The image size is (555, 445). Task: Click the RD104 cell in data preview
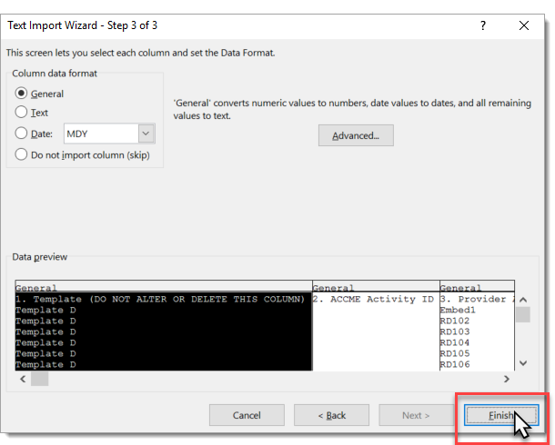[x=453, y=343]
